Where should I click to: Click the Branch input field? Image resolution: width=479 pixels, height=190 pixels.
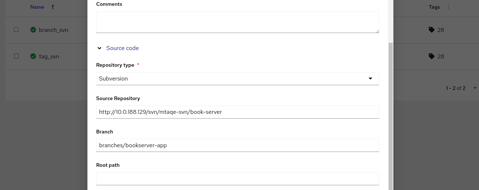pos(237,145)
